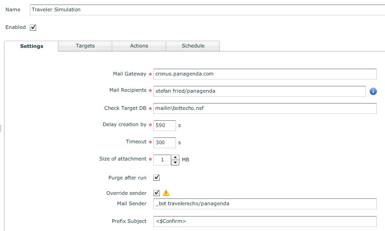Open the Actions tab
Viewport: 385px width, 231px height.
[139, 46]
